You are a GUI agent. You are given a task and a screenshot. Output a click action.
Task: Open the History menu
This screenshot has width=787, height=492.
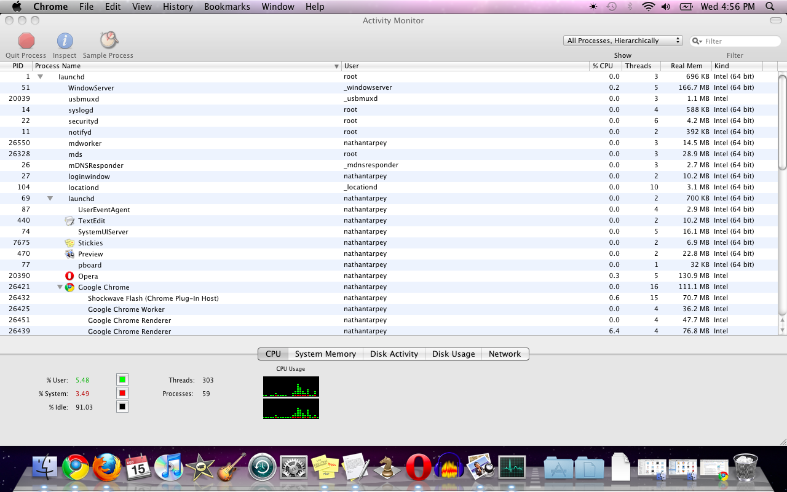click(178, 7)
